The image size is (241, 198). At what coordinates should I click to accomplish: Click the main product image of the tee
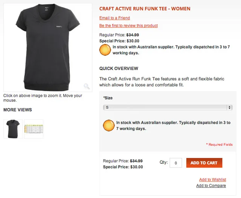pyautogui.click(x=47, y=47)
